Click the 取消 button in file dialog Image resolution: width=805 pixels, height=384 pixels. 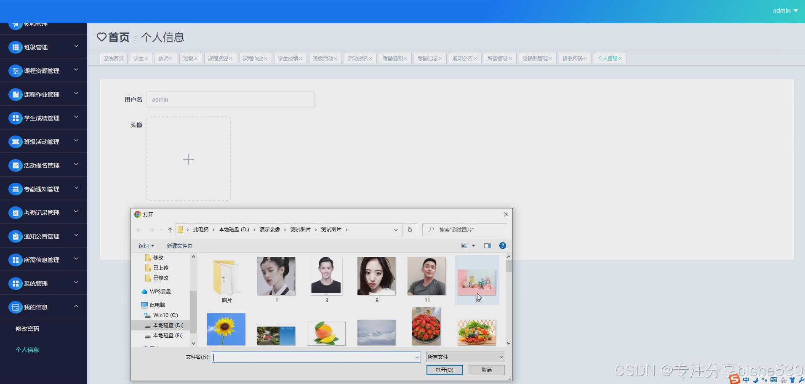(486, 370)
